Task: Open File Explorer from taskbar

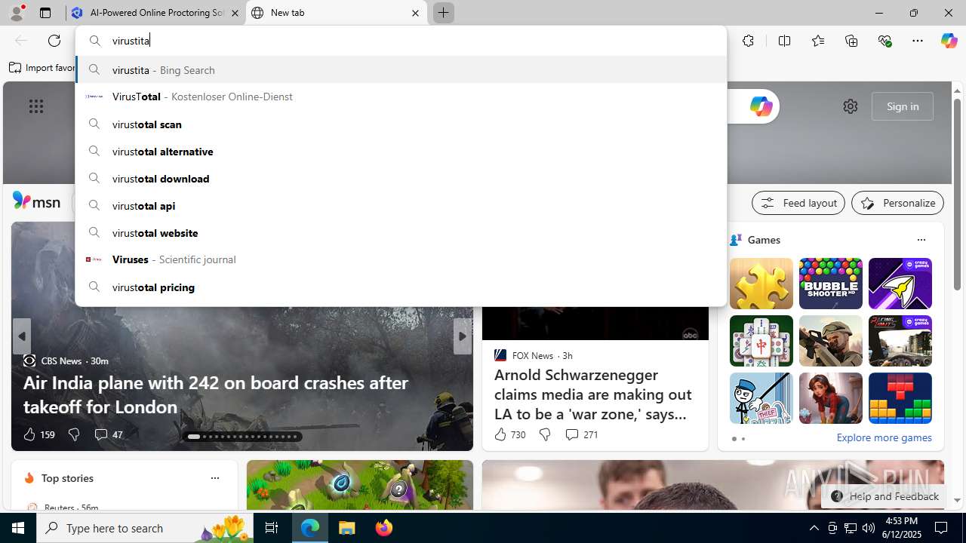Action: point(347,528)
